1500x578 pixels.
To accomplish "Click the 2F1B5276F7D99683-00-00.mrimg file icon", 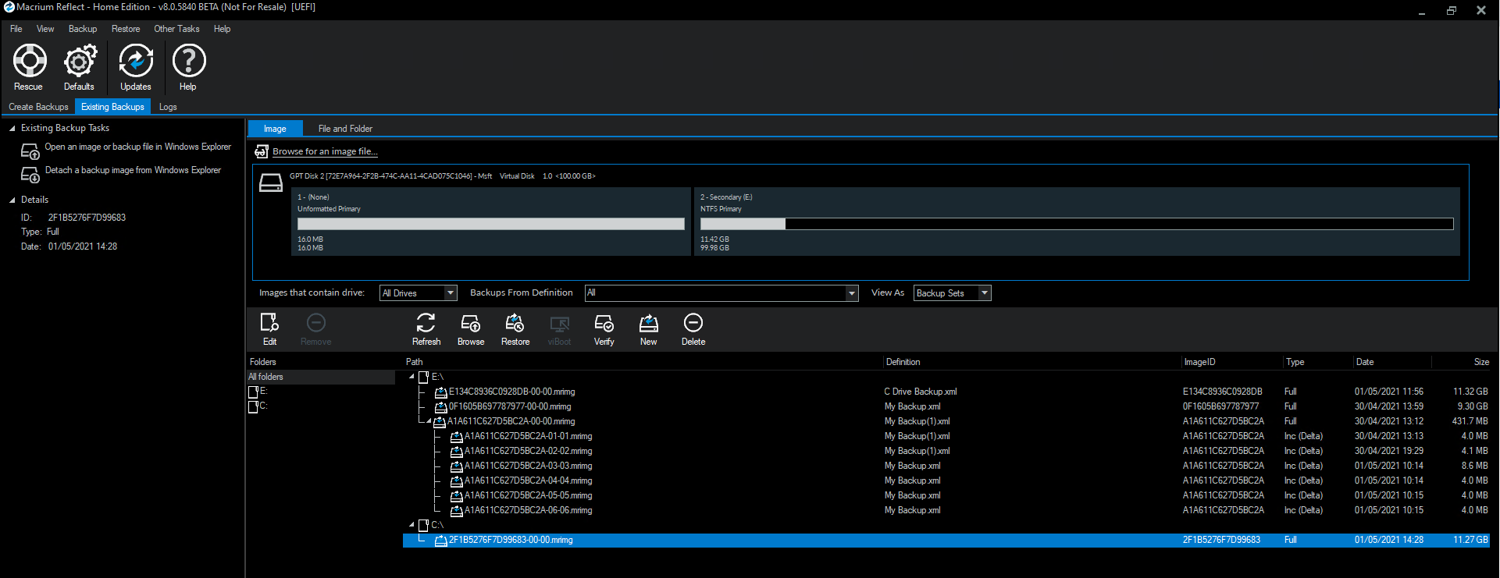I will coord(441,541).
